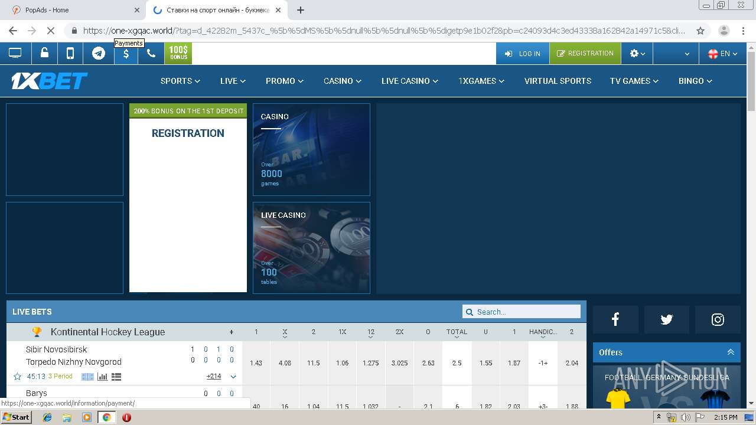Click the volume icon in the system tray
The image size is (756, 425).
pyautogui.click(x=685, y=417)
